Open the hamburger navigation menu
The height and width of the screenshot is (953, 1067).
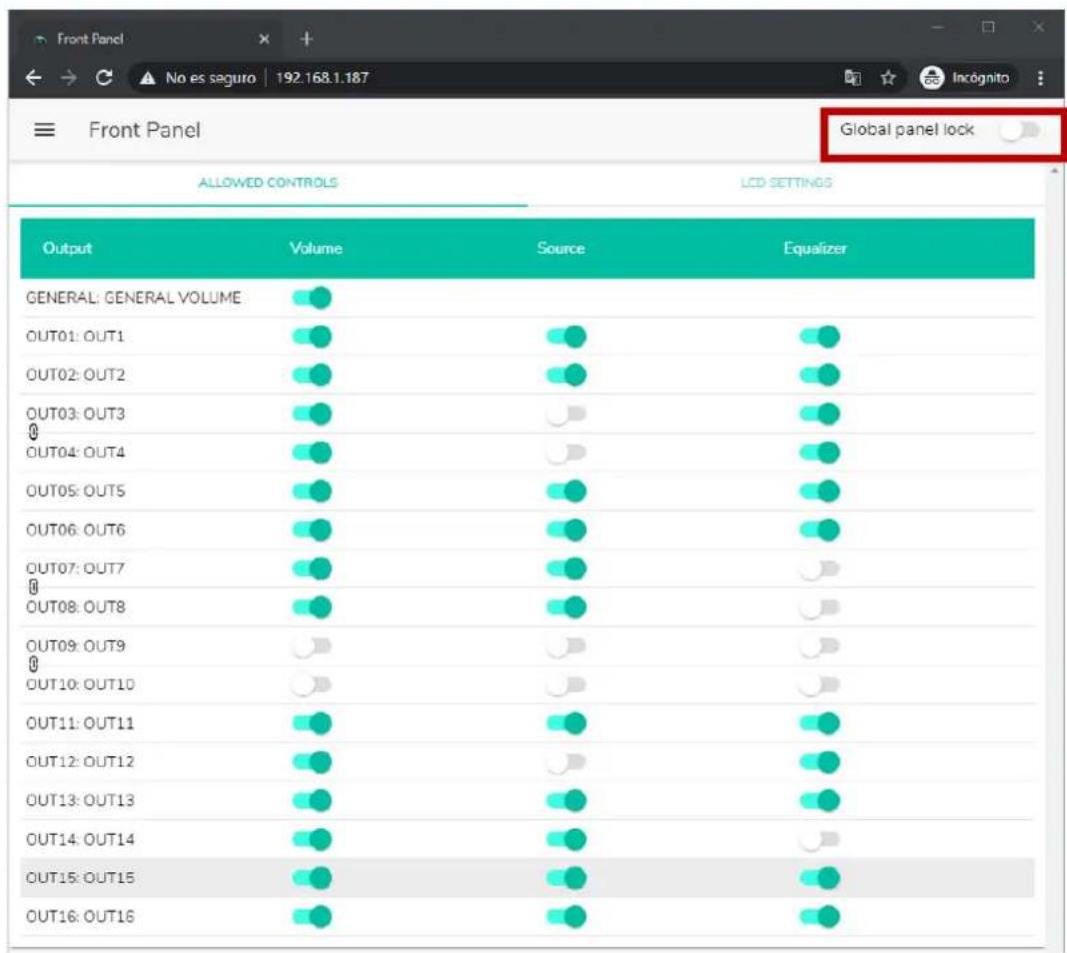(45, 130)
